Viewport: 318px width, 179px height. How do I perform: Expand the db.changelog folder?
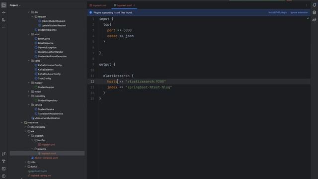[x=25, y=127]
